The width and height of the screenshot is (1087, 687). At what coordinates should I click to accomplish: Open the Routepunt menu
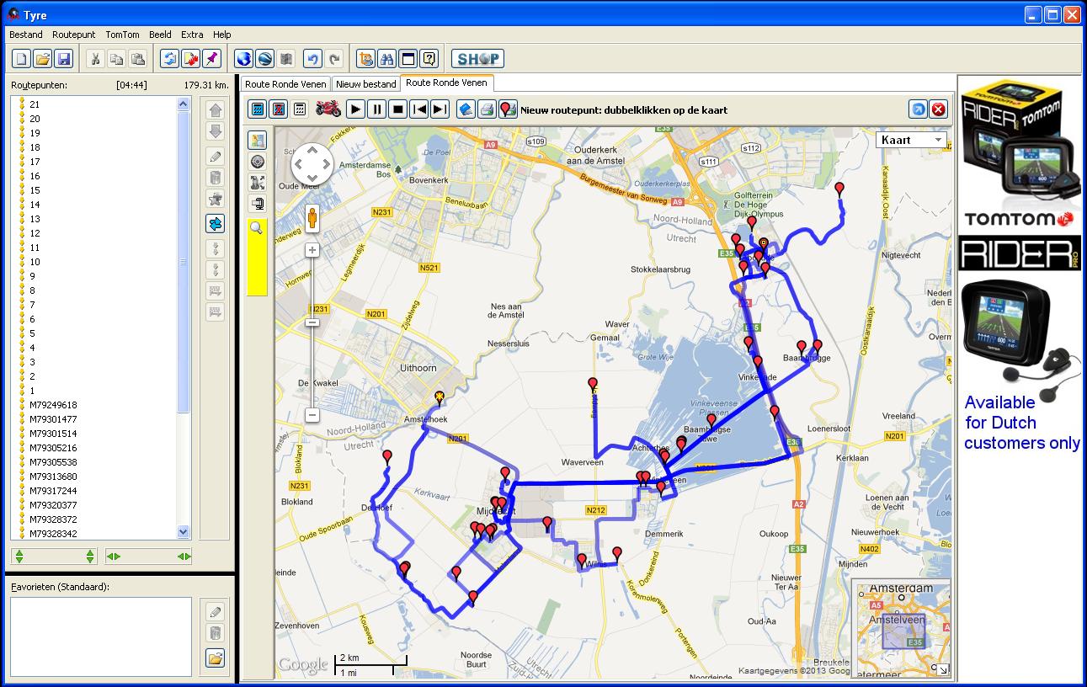(73, 35)
